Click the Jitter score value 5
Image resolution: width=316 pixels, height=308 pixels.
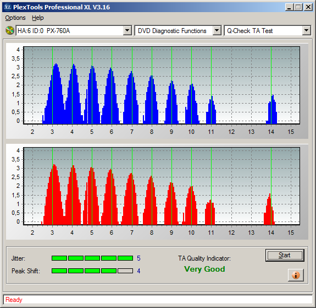pyautogui.click(x=138, y=258)
